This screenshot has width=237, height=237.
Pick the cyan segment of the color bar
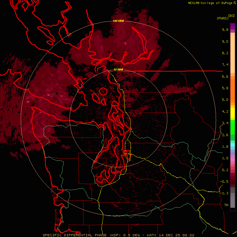click(x=233, y=145)
